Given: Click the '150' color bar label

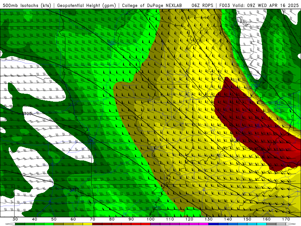Looking at the screenshot, I should (247, 219).
